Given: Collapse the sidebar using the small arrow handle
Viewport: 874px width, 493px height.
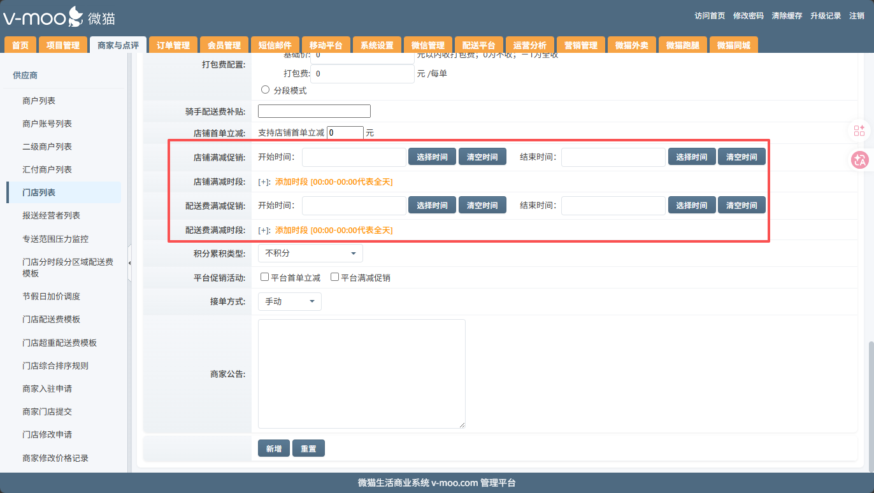Looking at the screenshot, I should point(130,263).
